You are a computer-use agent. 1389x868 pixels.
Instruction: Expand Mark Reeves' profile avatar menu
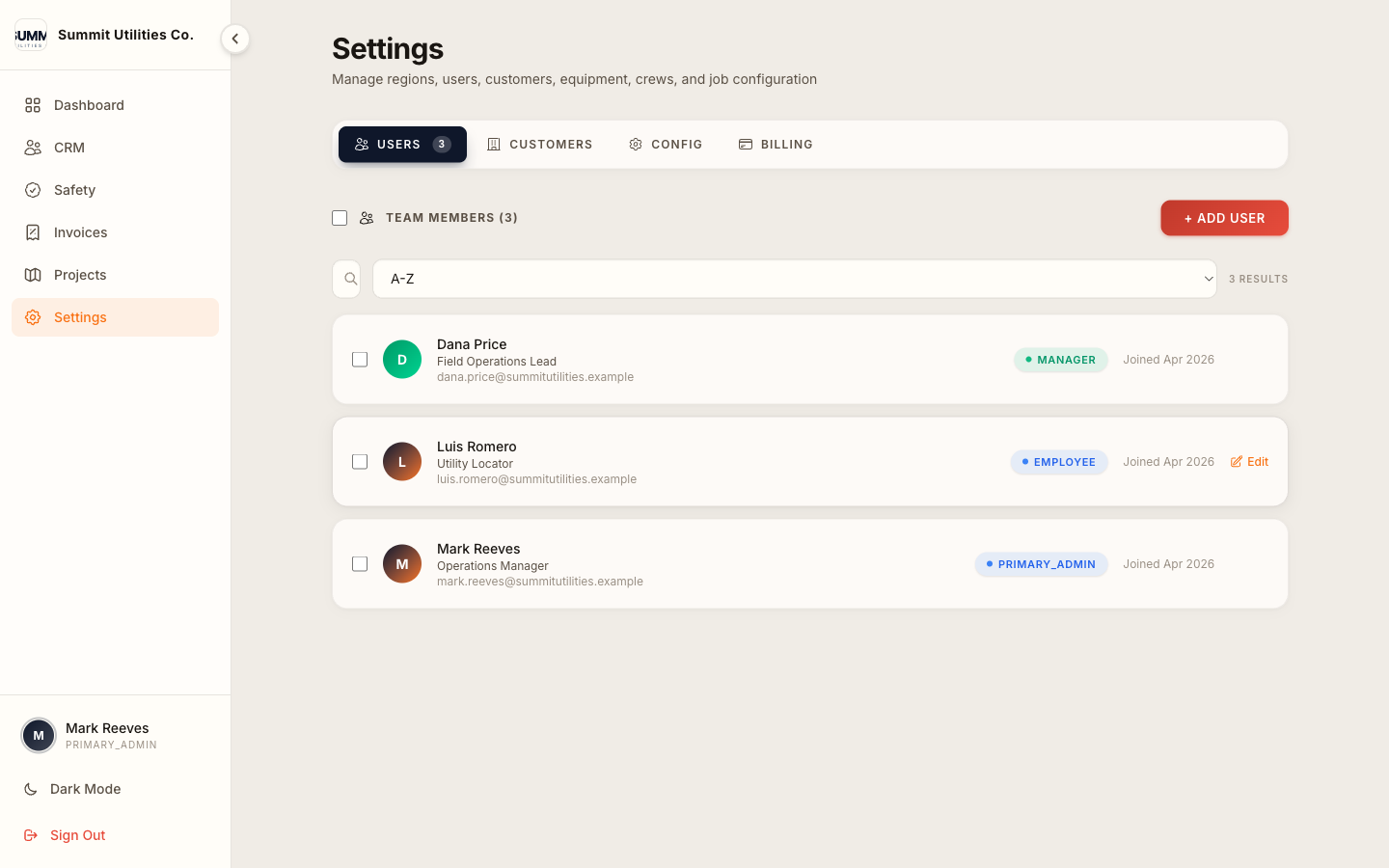[39, 735]
